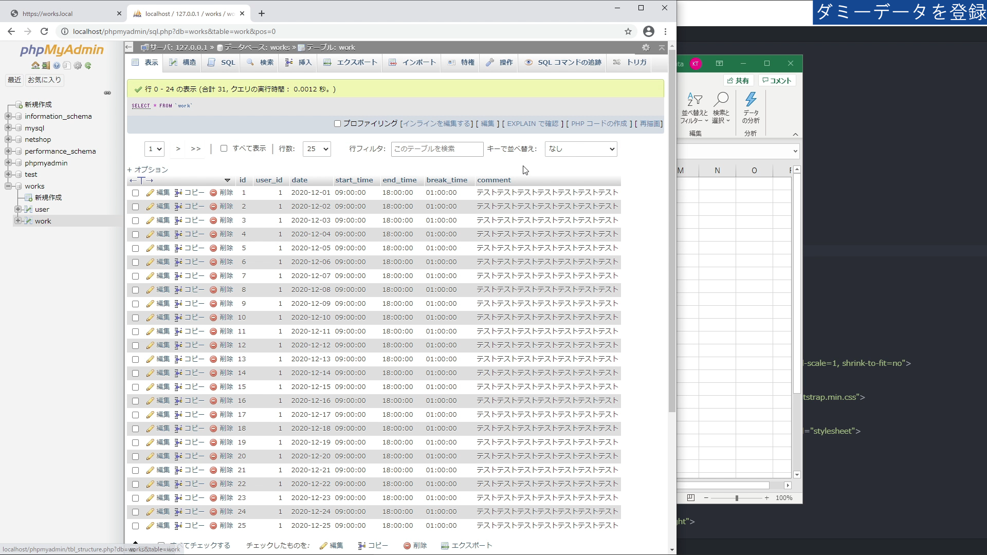Viewport: 987px width, 555px height.
Task: Expand the mysql database node
Action: 8,128
